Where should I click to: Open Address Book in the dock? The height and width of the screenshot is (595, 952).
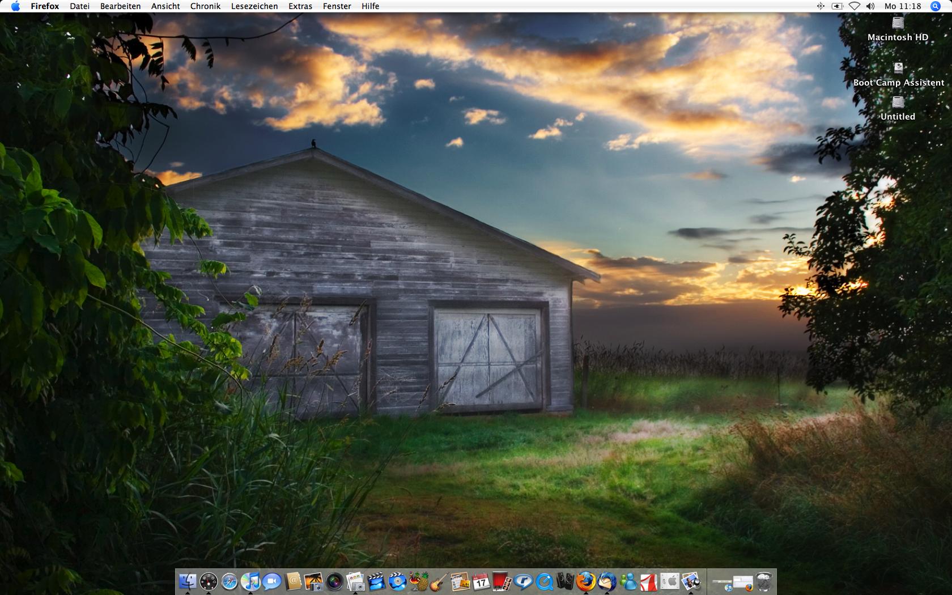[293, 581]
